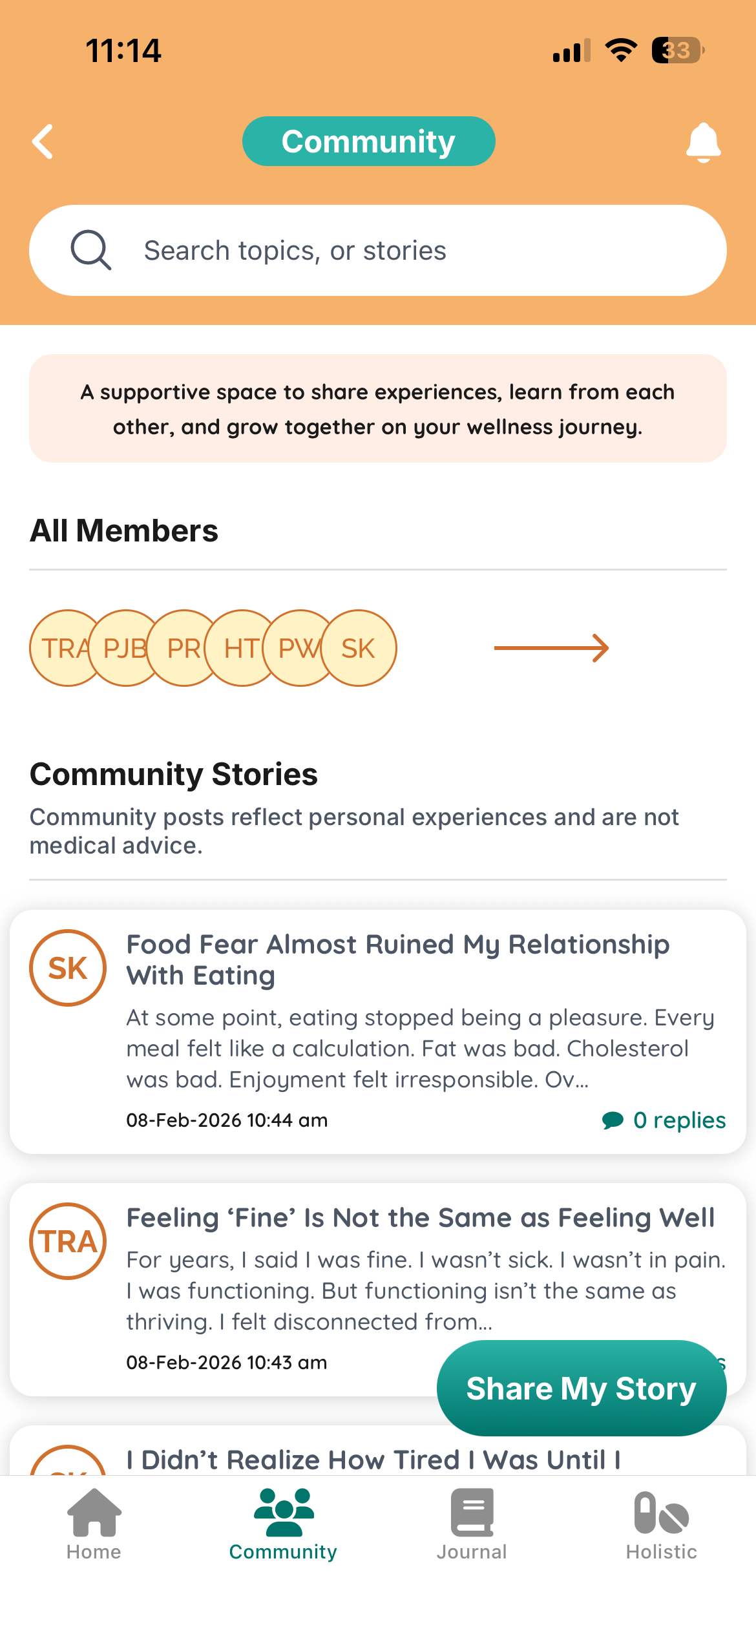
Task: Tap the TRA author avatar on story
Action: tap(68, 1241)
